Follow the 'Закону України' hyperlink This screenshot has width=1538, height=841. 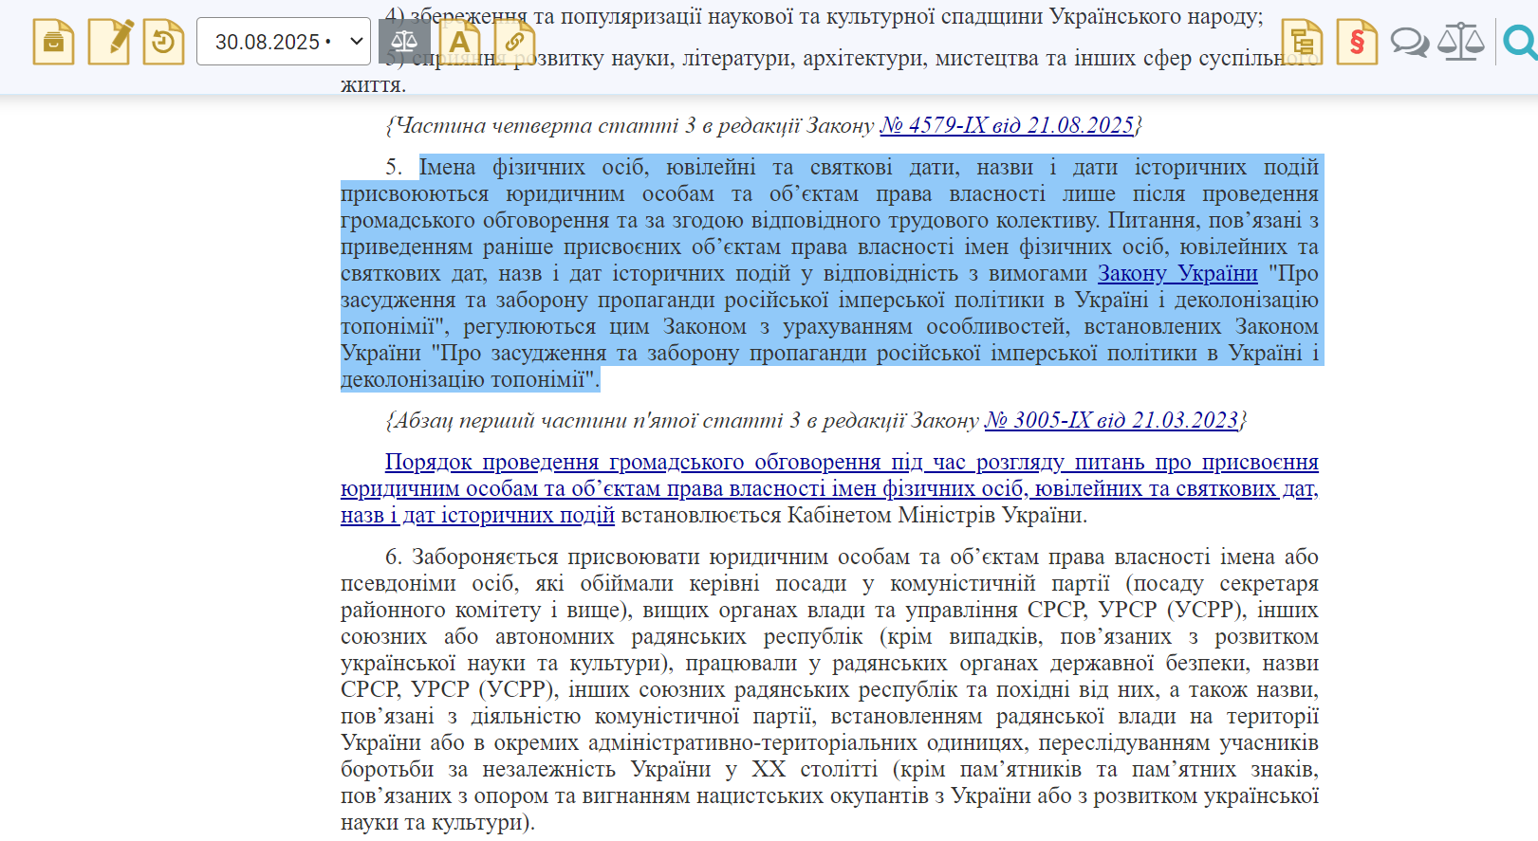(1177, 273)
